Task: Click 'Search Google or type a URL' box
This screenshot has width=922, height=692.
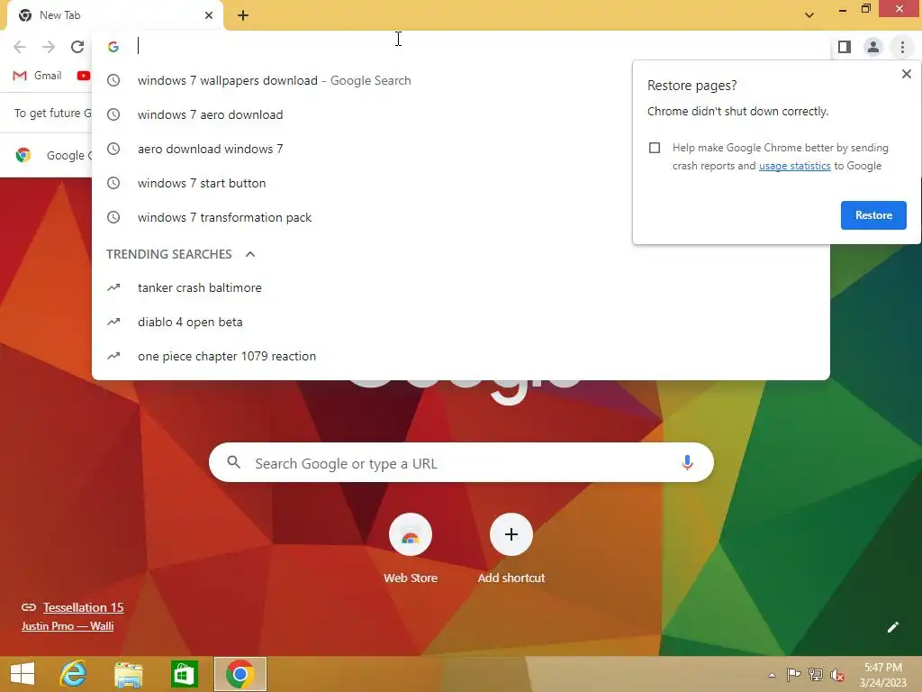Action: click(x=461, y=462)
